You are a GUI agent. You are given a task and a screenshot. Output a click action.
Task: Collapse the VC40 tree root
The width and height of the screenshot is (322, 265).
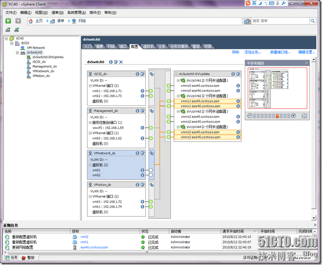click(6, 38)
